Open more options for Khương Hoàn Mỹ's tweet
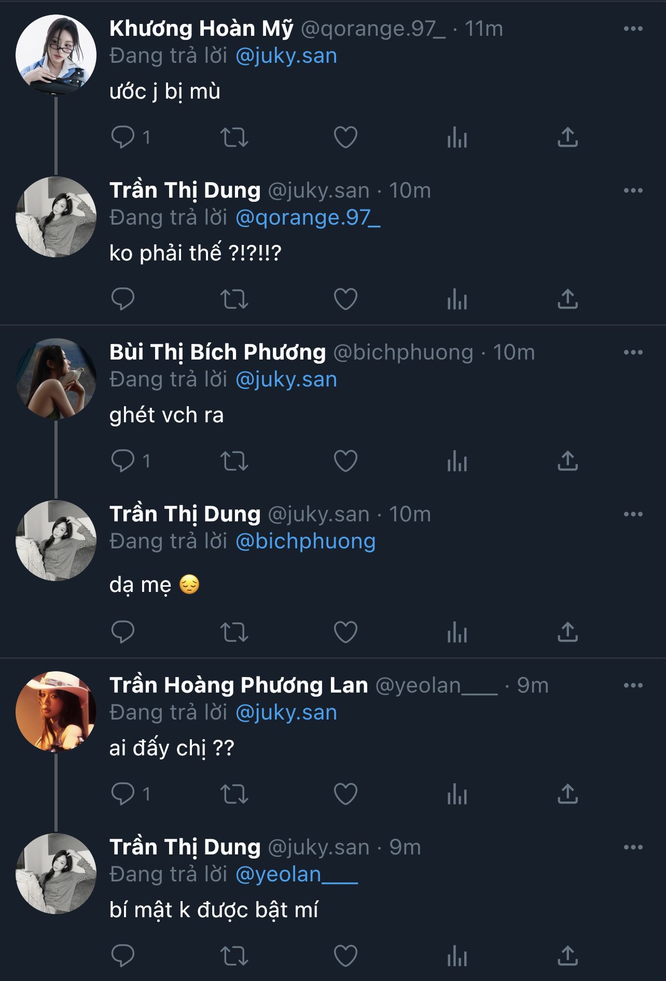Screen dimensions: 666x981 [633, 29]
